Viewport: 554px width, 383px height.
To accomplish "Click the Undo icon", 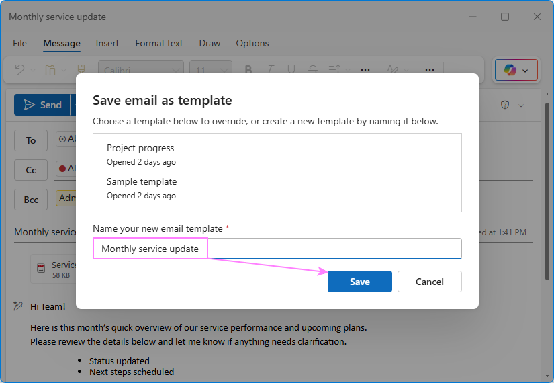I will click(19, 70).
